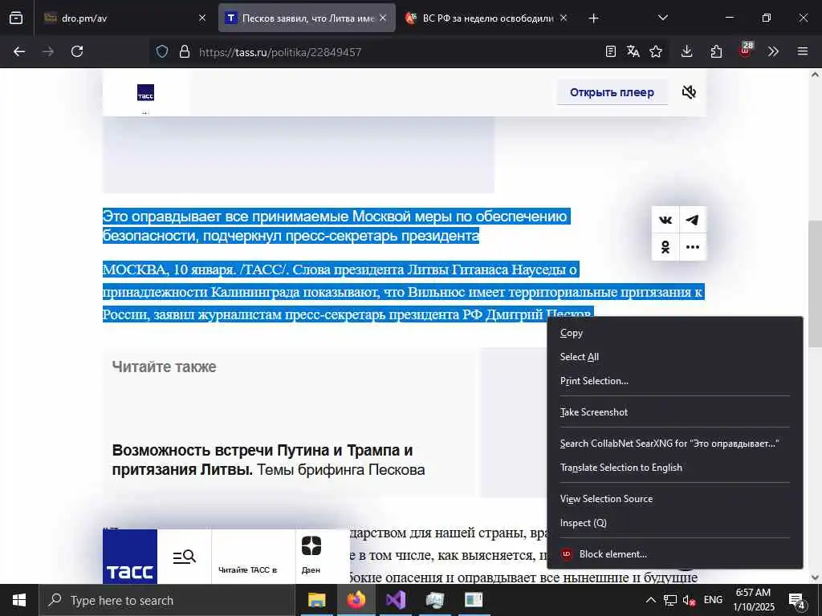Close the ВС РФ за неделю tab
This screenshot has width=822, height=616.
tap(564, 18)
